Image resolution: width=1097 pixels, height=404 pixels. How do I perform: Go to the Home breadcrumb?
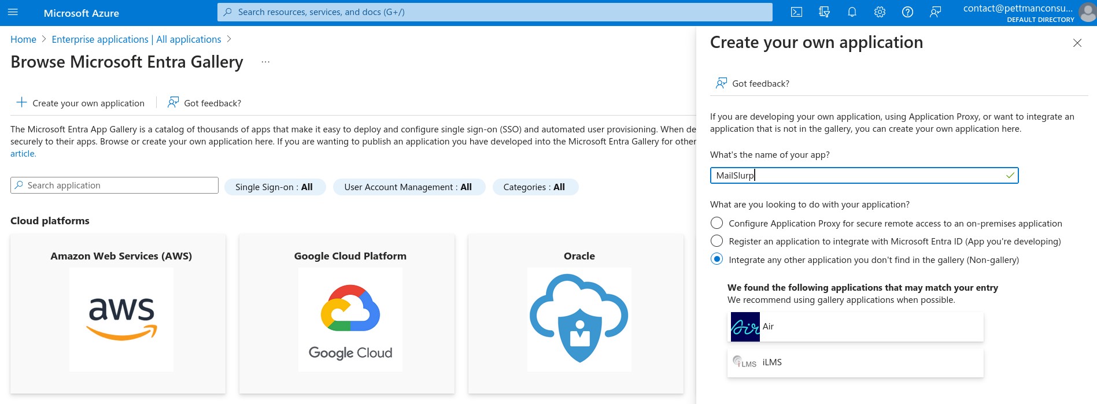click(23, 39)
